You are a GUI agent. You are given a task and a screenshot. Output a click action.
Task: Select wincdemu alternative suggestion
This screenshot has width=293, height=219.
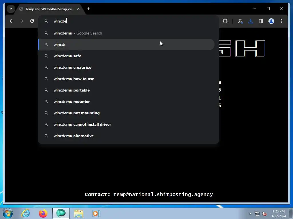126,136
